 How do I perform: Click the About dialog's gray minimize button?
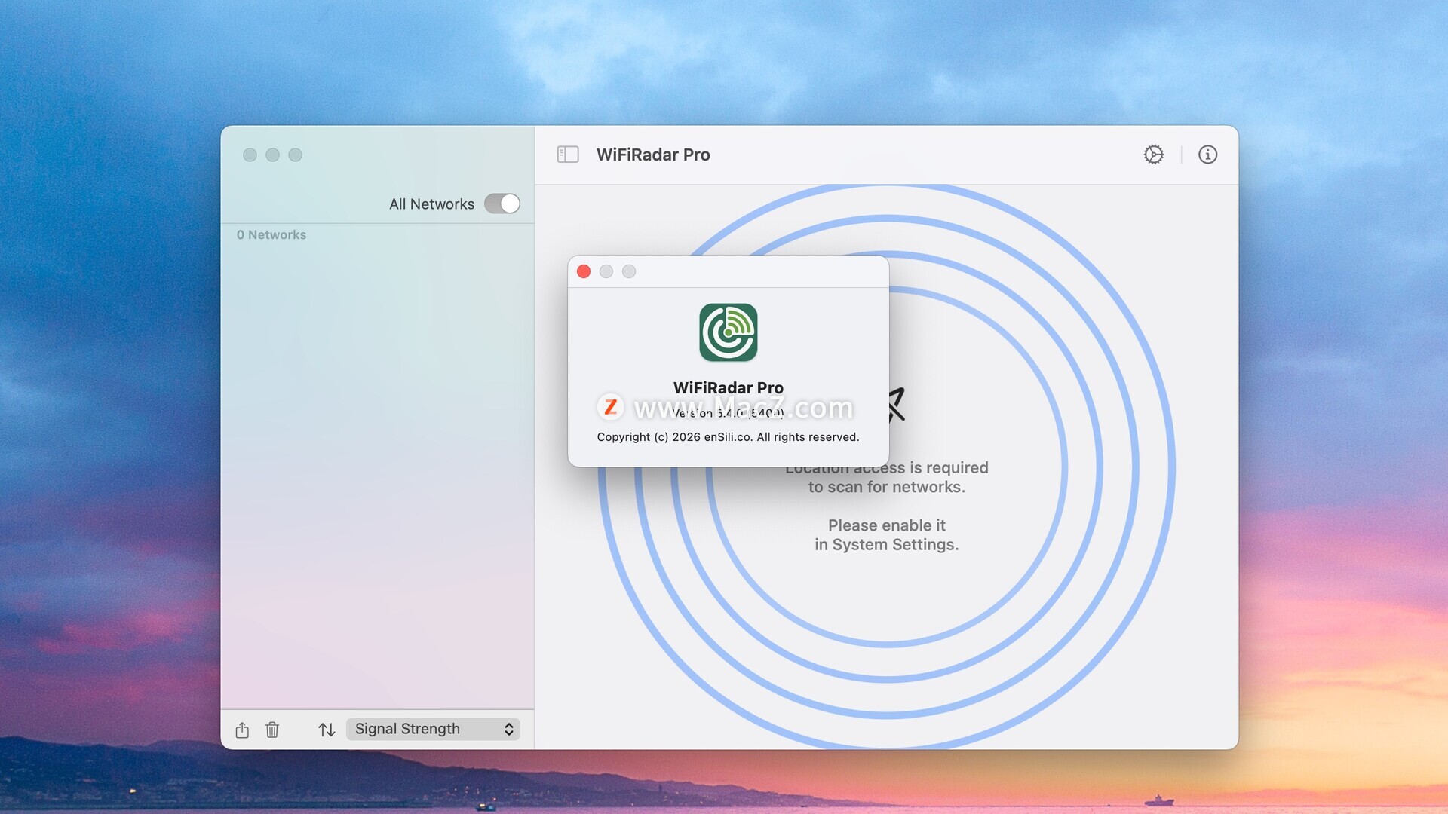point(606,271)
